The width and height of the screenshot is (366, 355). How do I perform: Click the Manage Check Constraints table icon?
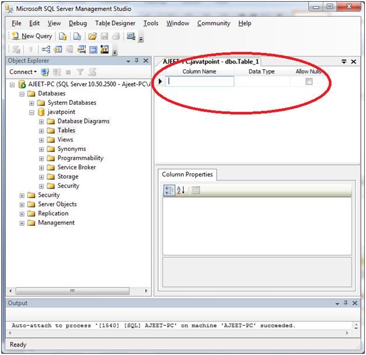point(93,49)
